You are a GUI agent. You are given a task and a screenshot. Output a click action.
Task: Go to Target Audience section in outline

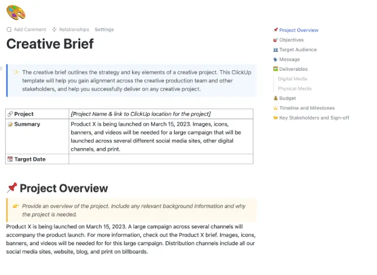(x=298, y=50)
